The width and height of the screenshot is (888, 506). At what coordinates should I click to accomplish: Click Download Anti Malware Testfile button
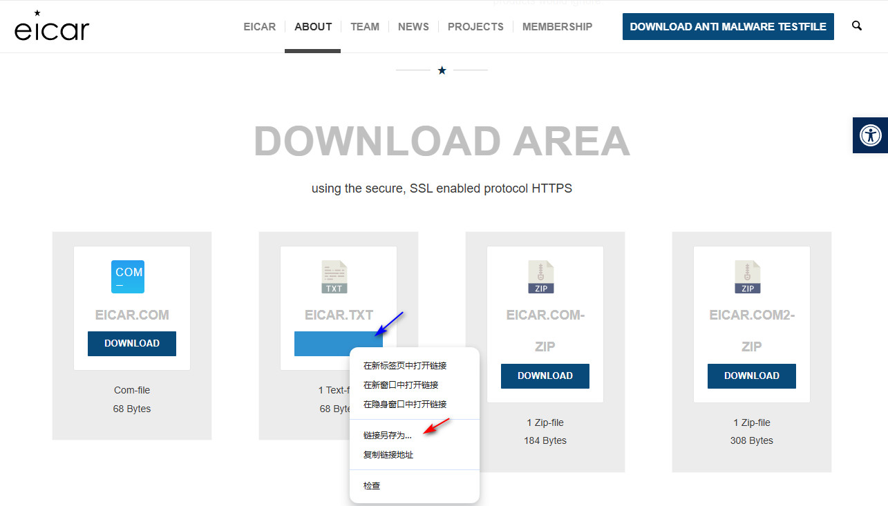pyautogui.click(x=728, y=27)
